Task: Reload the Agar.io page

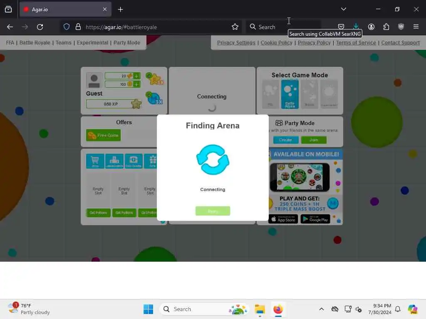Action: click(40, 27)
